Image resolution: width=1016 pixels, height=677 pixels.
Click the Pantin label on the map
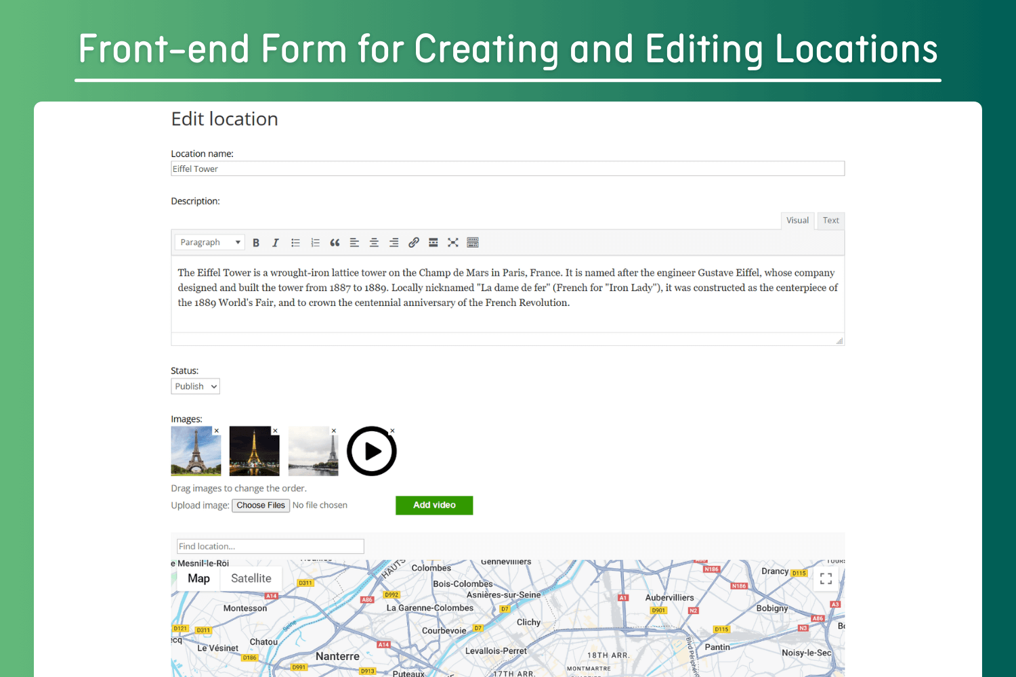717,647
